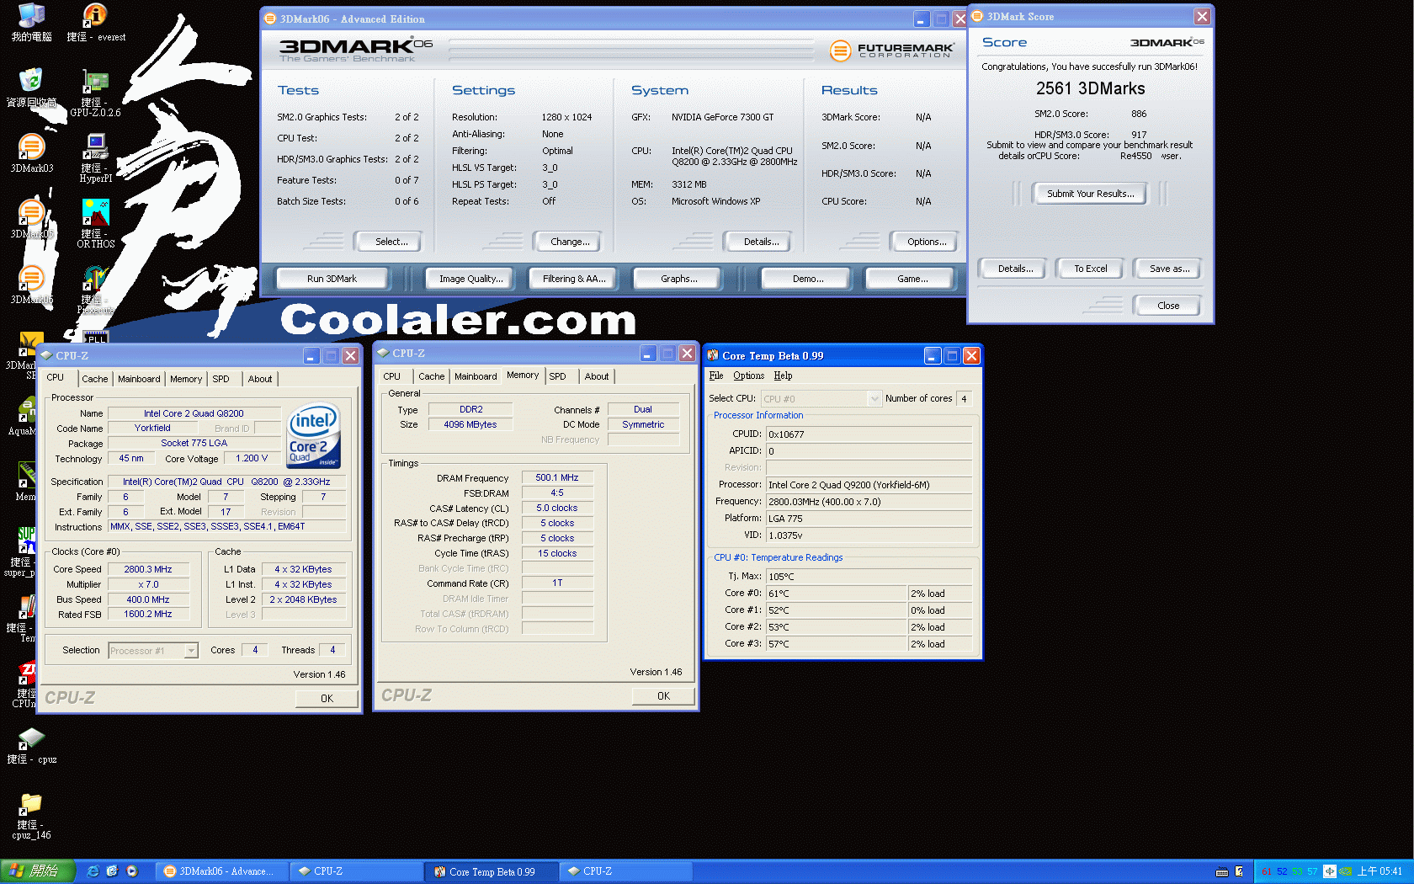The height and width of the screenshot is (884, 1414).
Task: Open the cpuz_146 folder icon
Action: pyautogui.click(x=31, y=817)
